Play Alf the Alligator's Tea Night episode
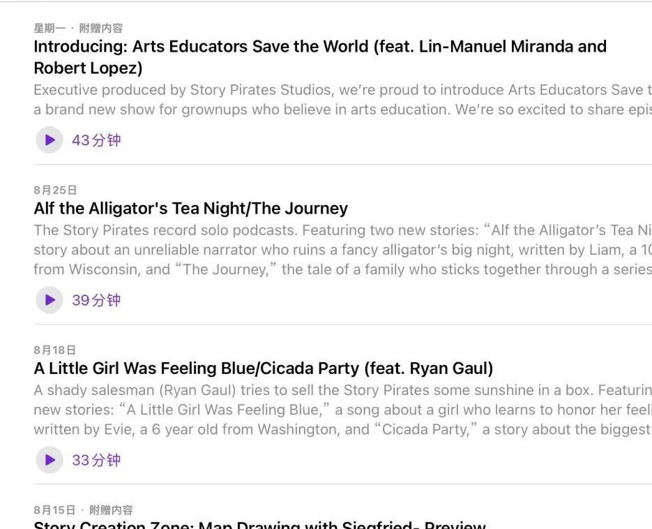 pyautogui.click(x=50, y=300)
